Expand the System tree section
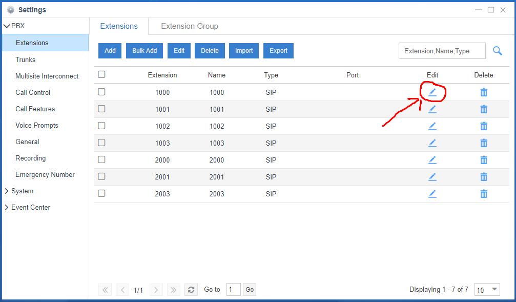Image resolution: width=516 pixels, height=302 pixels. pyautogui.click(x=7, y=191)
